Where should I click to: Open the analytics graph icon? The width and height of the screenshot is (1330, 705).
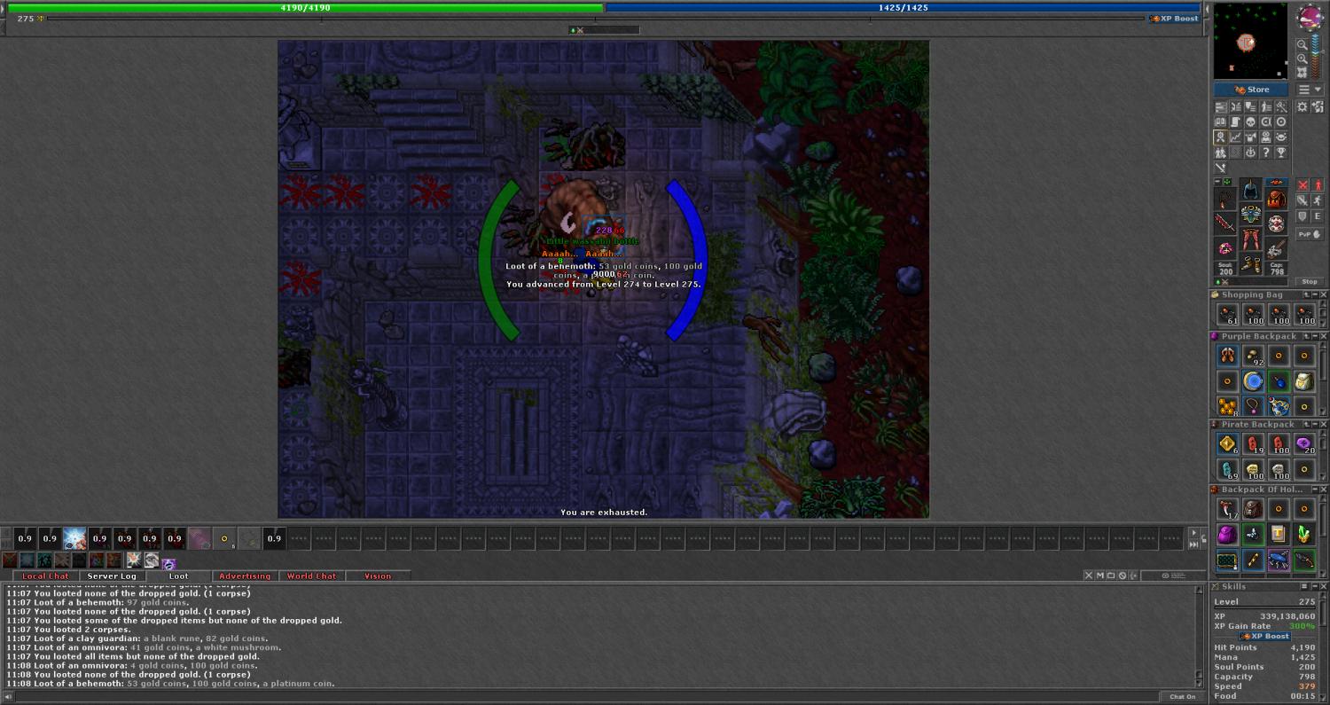tap(1235, 137)
